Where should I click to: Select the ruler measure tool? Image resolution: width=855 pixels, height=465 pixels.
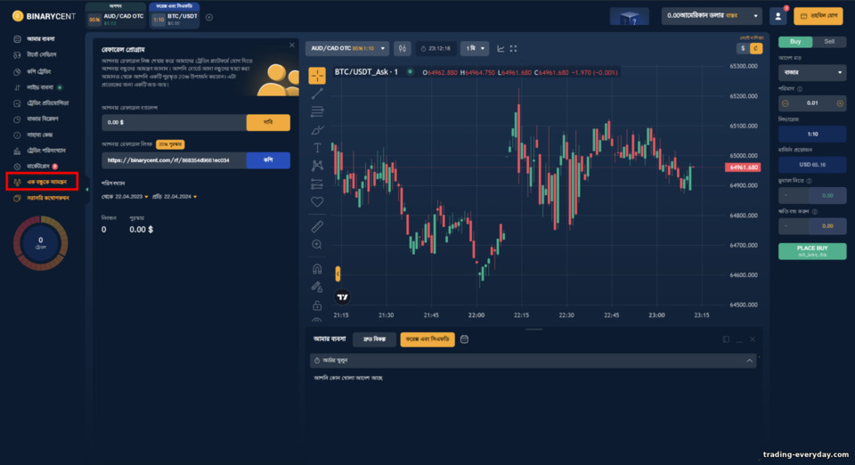(x=317, y=226)
